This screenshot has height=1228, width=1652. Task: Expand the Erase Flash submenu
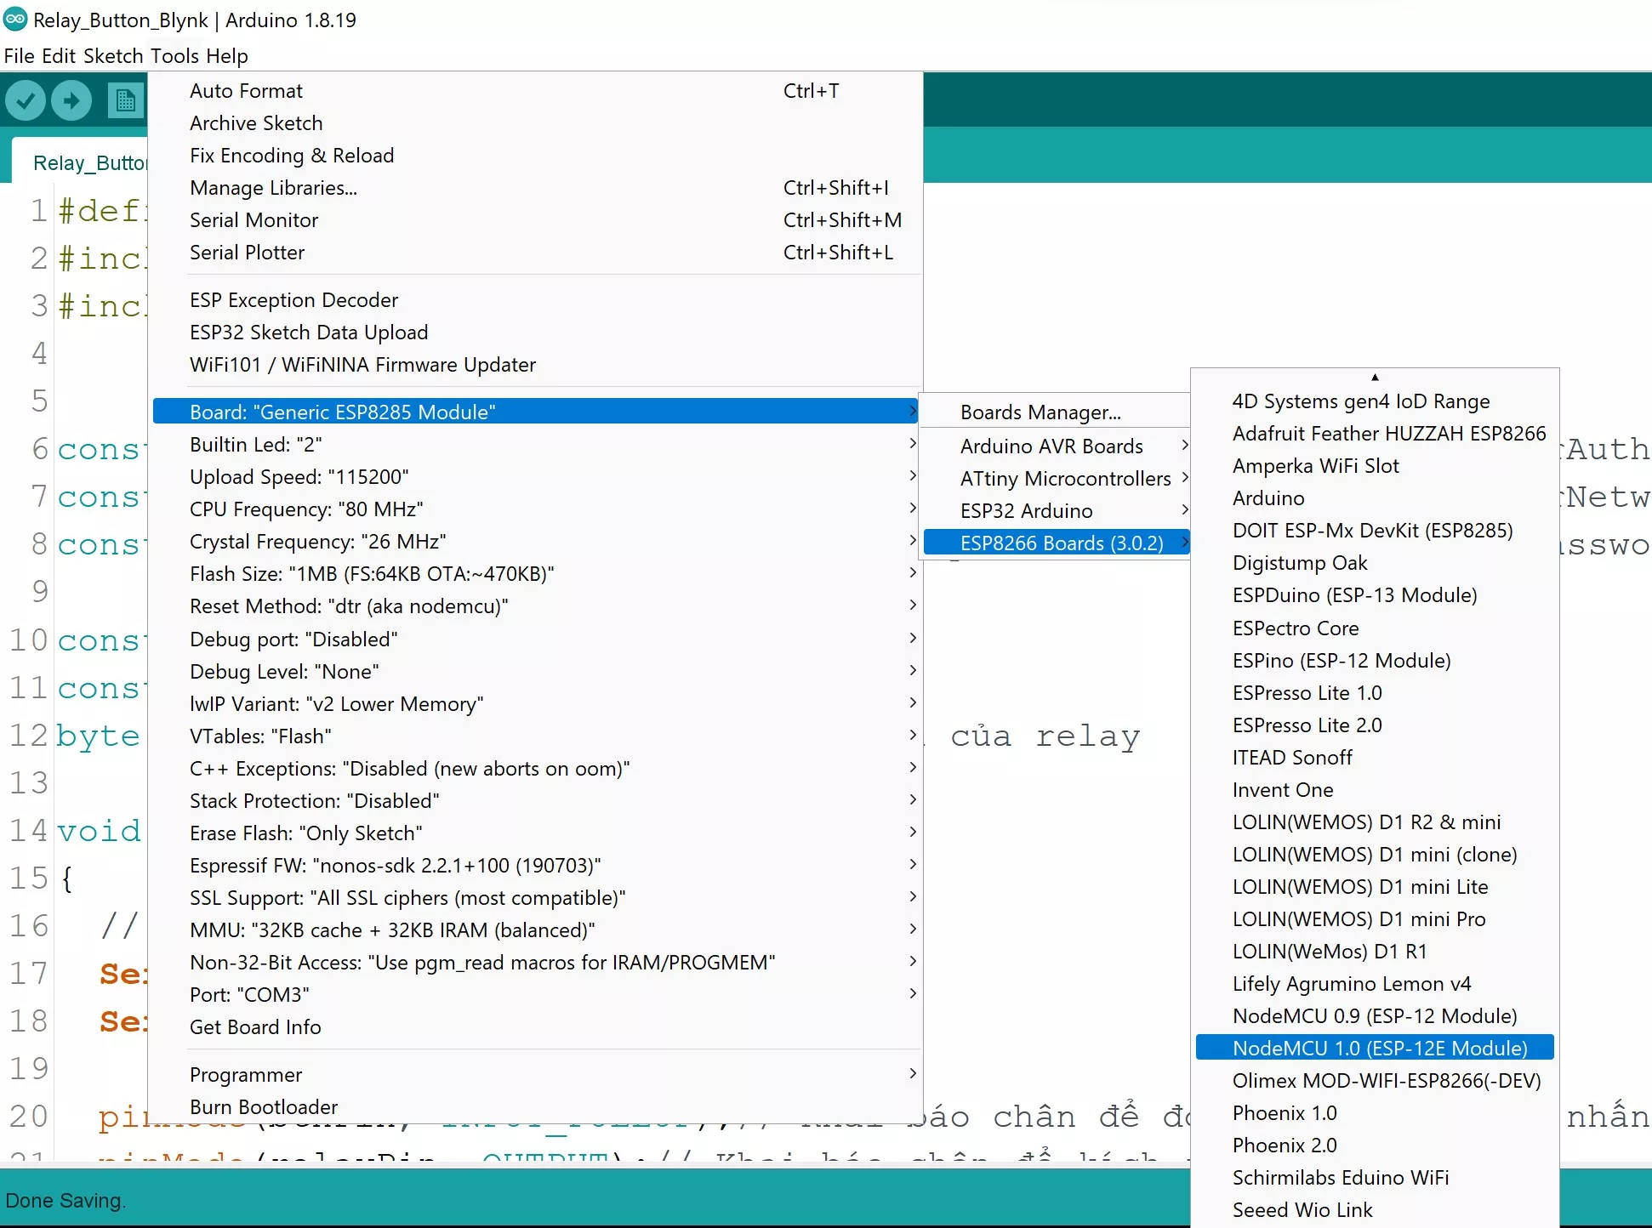[536, 833]
